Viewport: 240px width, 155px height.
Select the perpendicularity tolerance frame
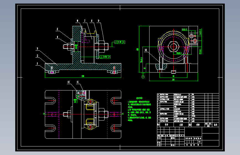pos(105,57)
